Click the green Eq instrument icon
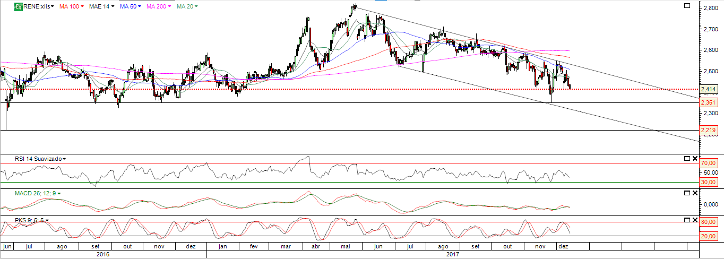 pos(18,6)
